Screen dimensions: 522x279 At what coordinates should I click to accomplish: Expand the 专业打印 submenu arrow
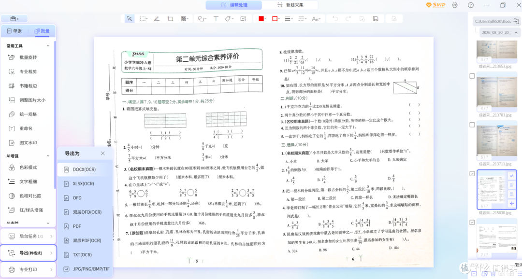(x=51, y=269)
